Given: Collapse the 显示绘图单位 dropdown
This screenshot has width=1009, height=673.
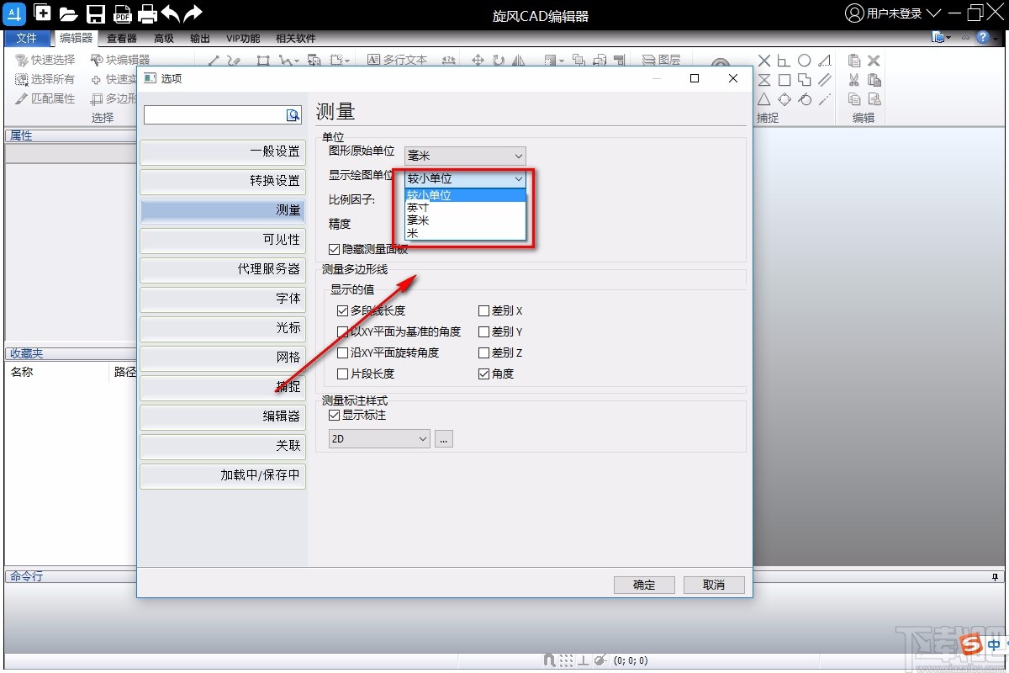Looking at the screenshot, I should point(465,178).
